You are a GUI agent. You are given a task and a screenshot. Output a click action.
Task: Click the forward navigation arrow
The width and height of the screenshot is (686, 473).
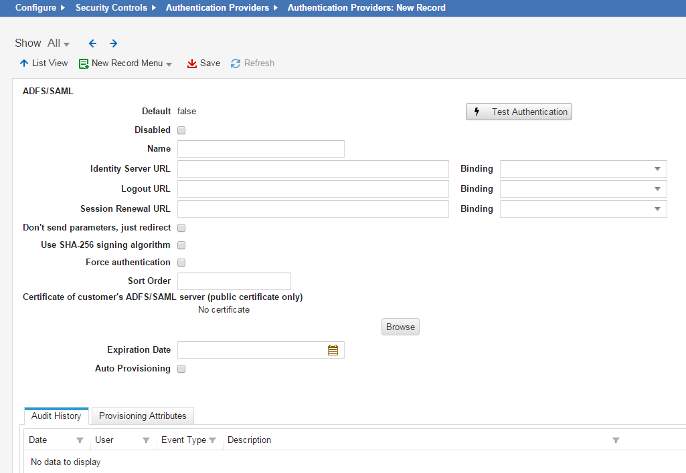coord(113,43)
